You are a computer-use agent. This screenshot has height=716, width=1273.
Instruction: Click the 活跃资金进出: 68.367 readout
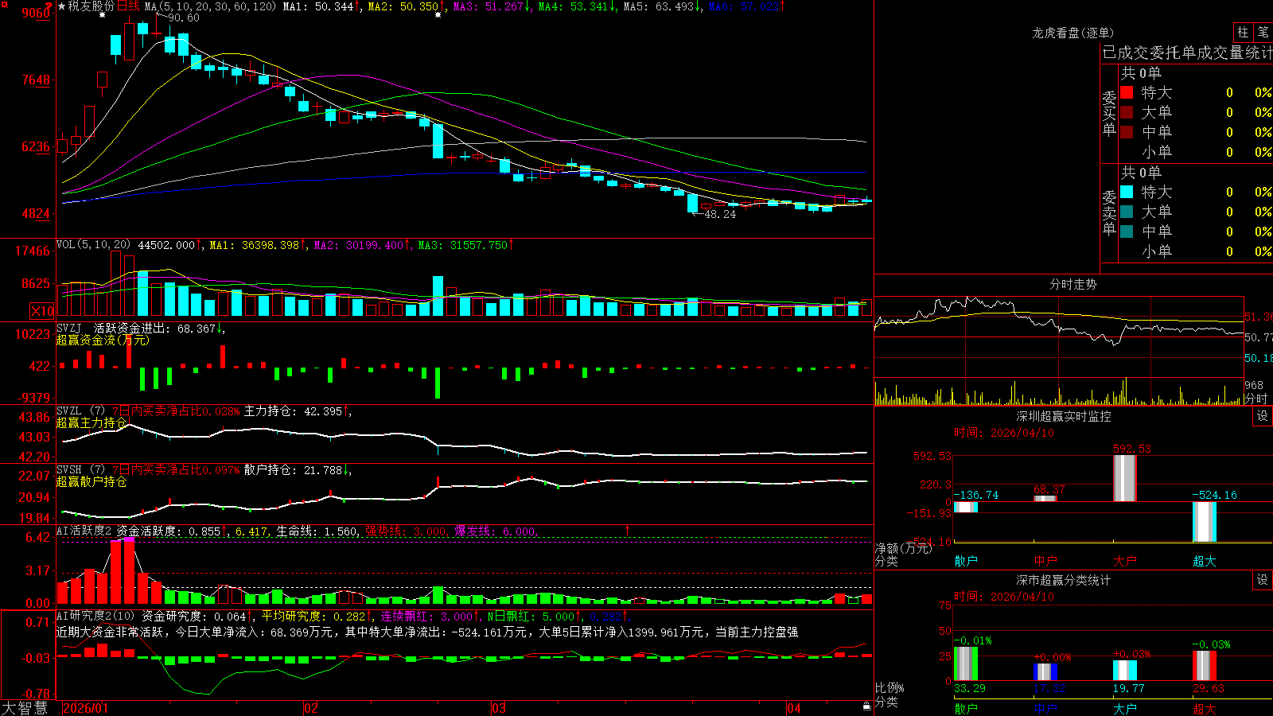point(155,328)
